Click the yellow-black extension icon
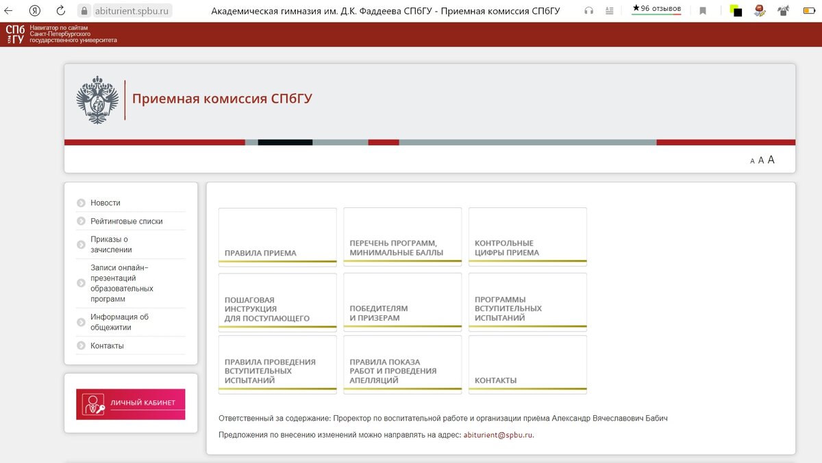This screenshot has width=822, height=463. tap(736, 10)
